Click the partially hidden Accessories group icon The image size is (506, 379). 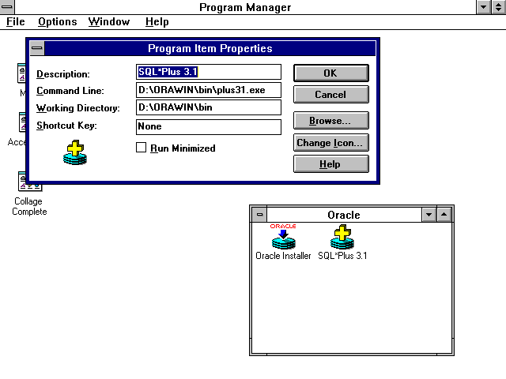pyautogui.click(x=21, y=124)
